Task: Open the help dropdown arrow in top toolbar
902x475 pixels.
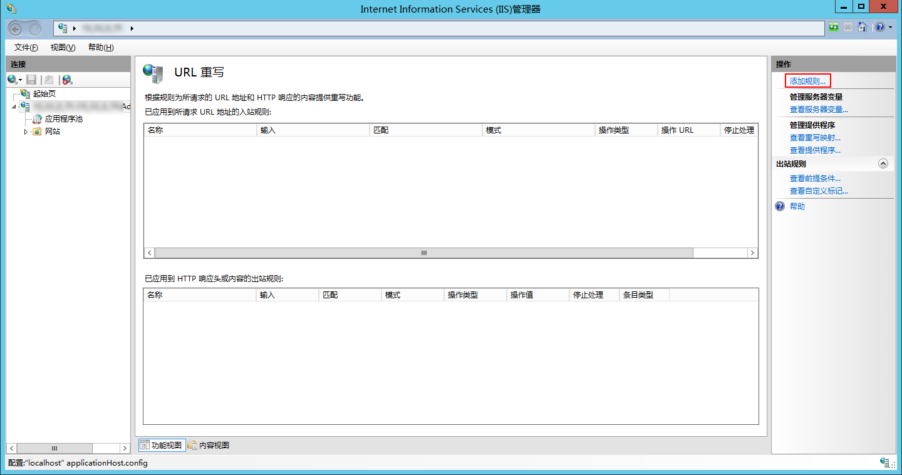Action: tap(890, 28)
